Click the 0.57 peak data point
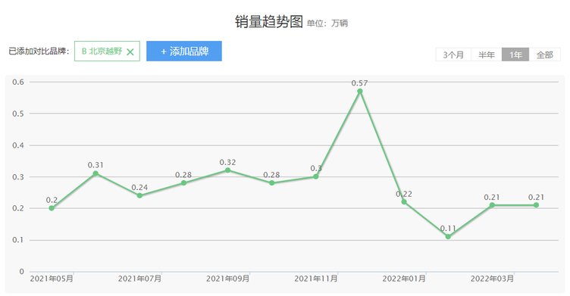 pos(360,91)
